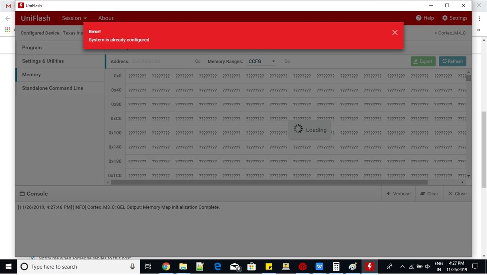This screenshot has height=275, width=487.
Task: Click the taskbar search box
Action: click(78, 267)
